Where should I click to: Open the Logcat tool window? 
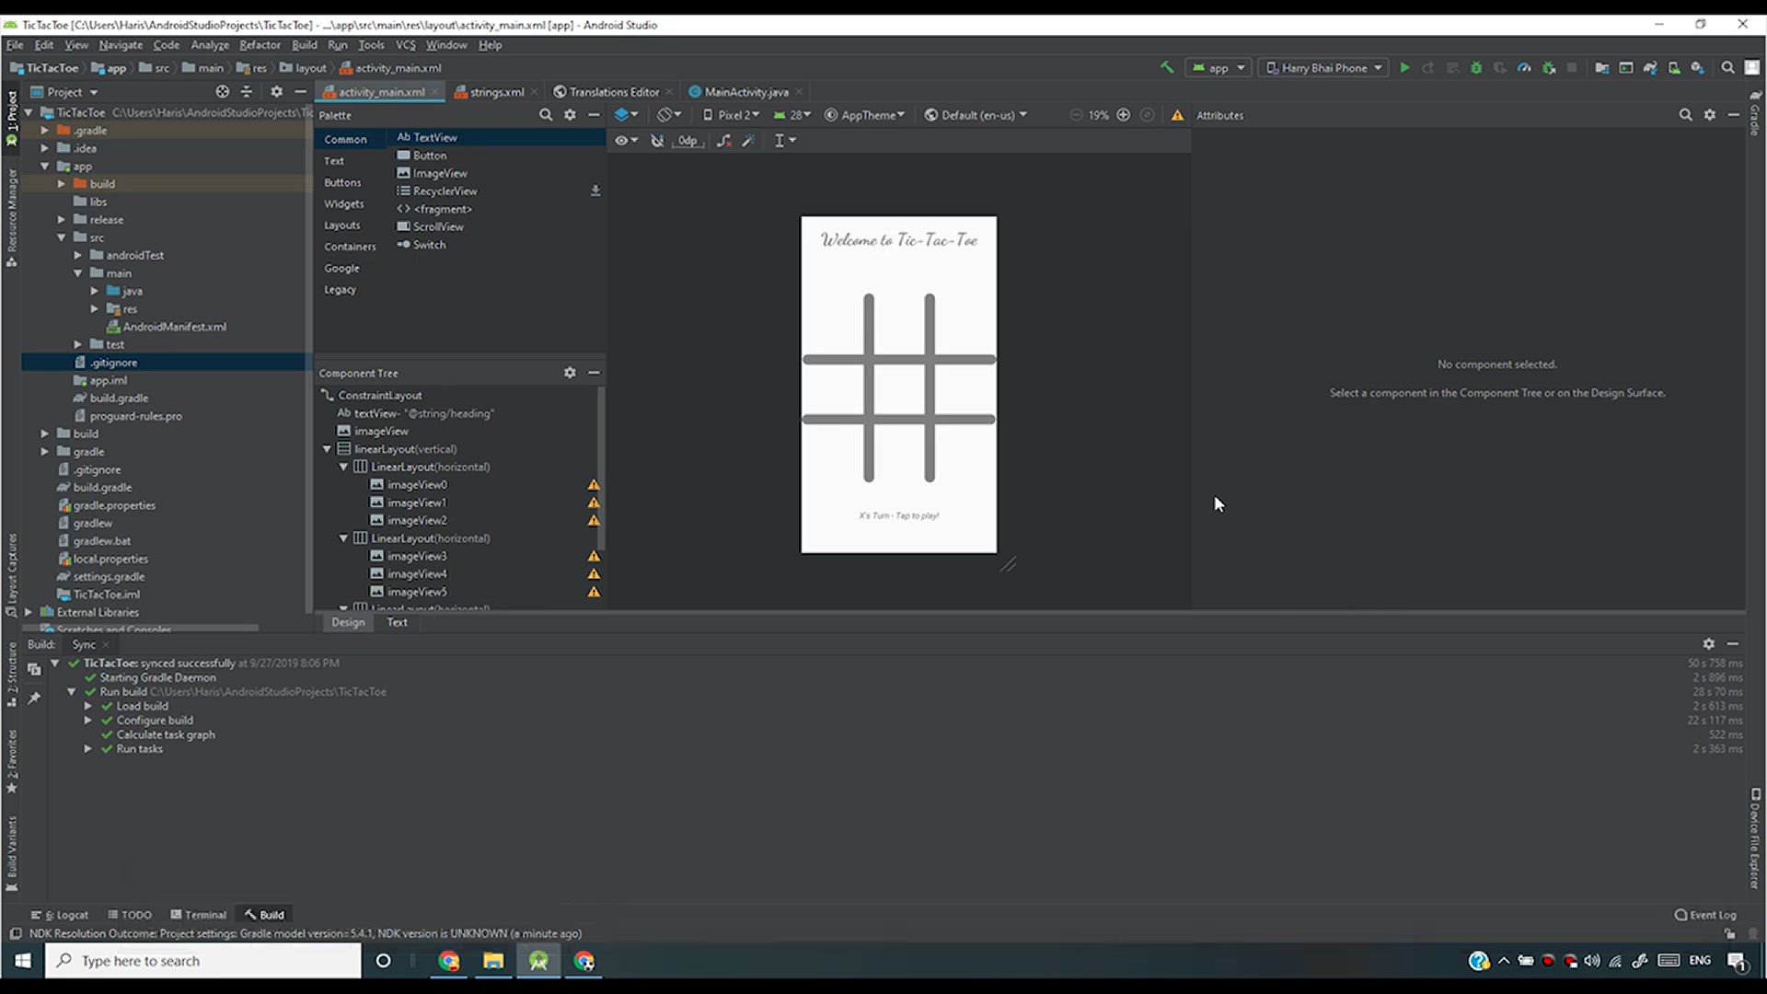pyautogui.click(x=60, y=915)
